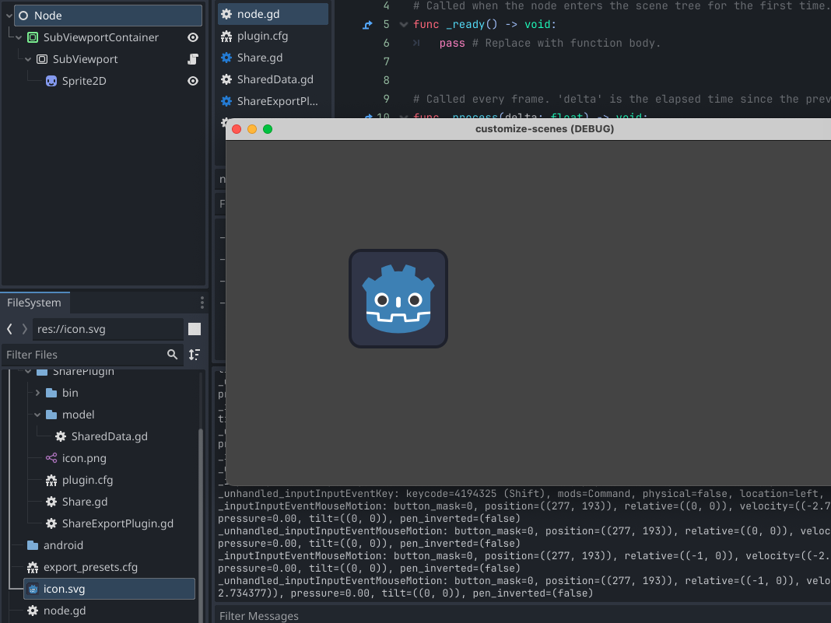Click the icon.png link-style file icon
The width and height of the screenshot is (831, 623).
(x=51, y=458)
